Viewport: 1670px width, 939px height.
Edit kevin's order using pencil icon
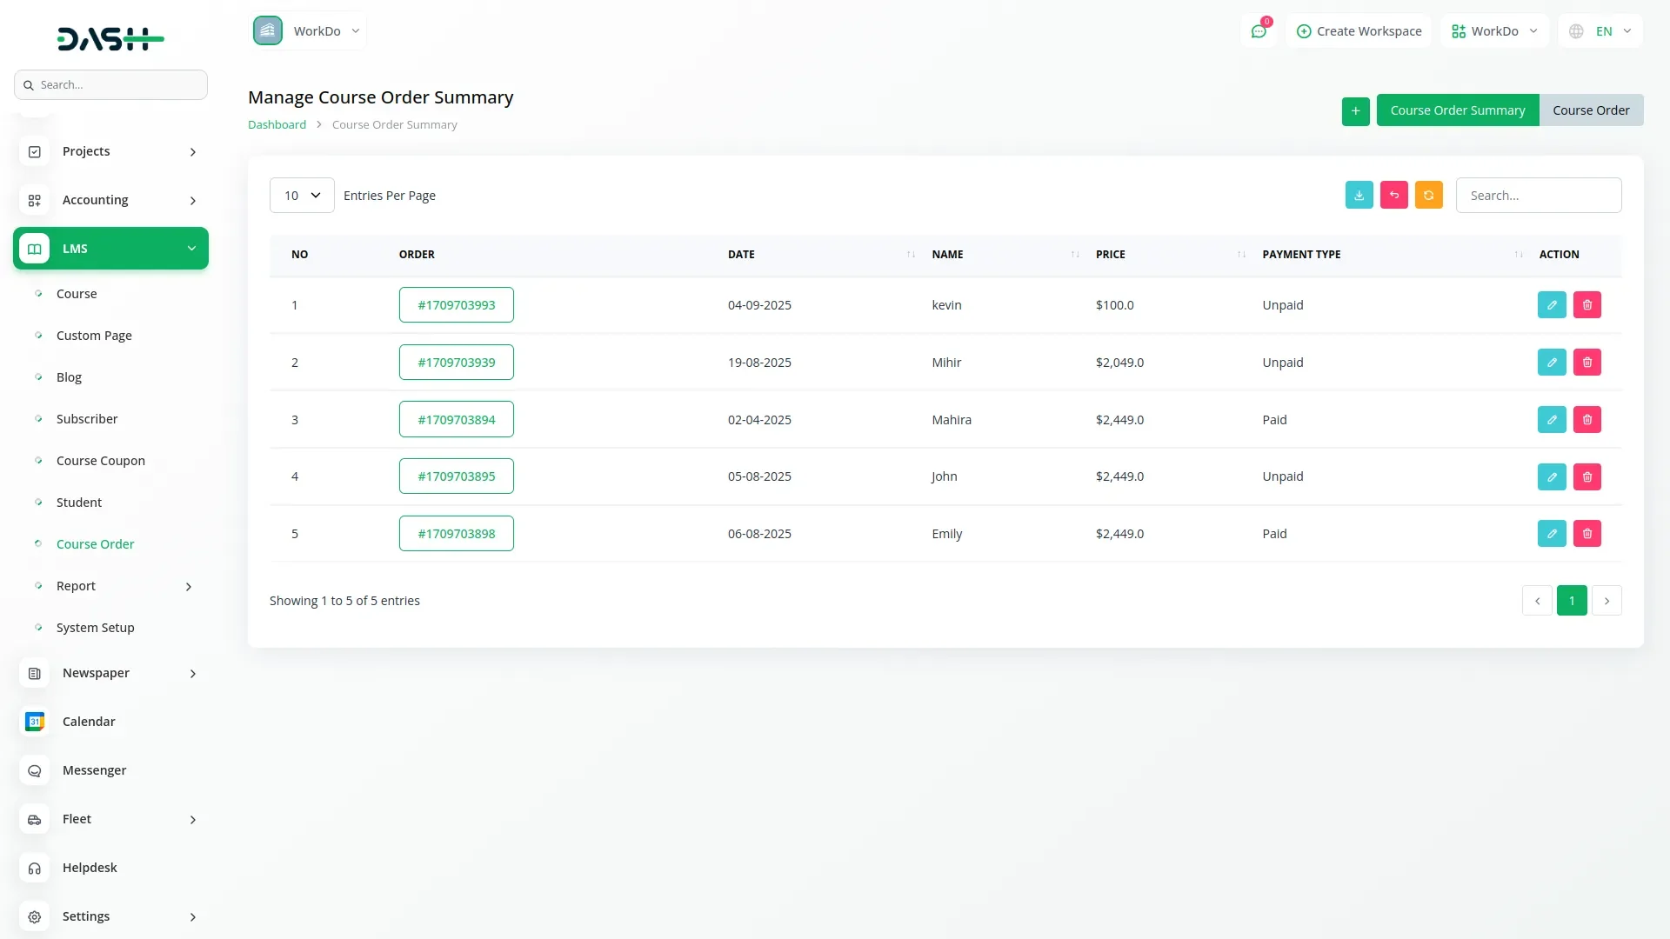pyautogui.click(x=1552, y=305)
